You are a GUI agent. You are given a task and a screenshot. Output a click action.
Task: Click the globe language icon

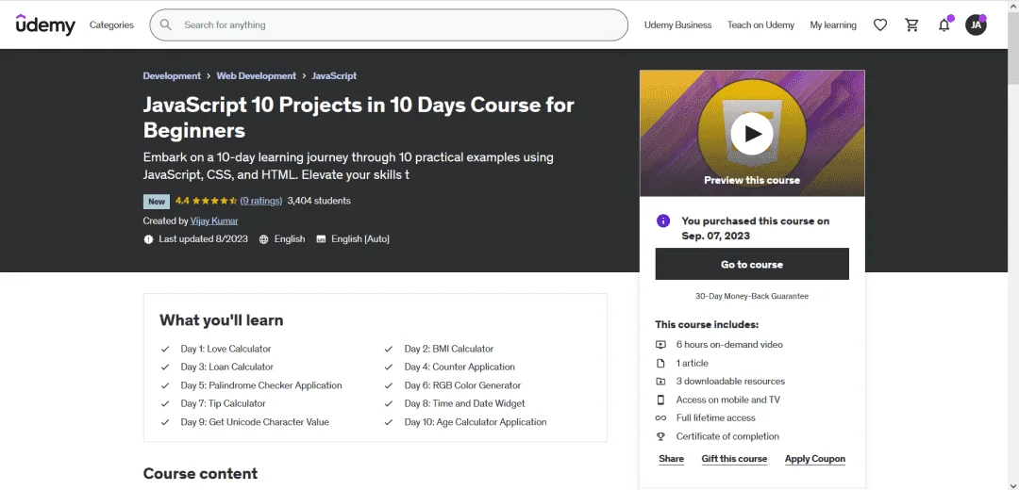click(x=264, y=238)
